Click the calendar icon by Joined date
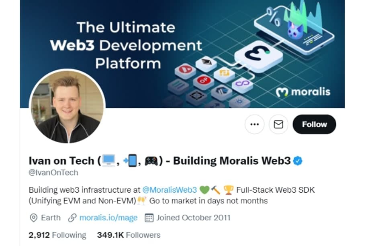 click(149, 218)
